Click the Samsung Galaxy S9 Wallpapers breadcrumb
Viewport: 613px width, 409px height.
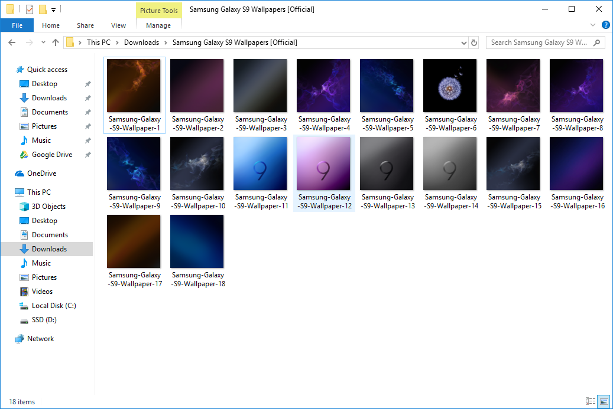[235, 42]
